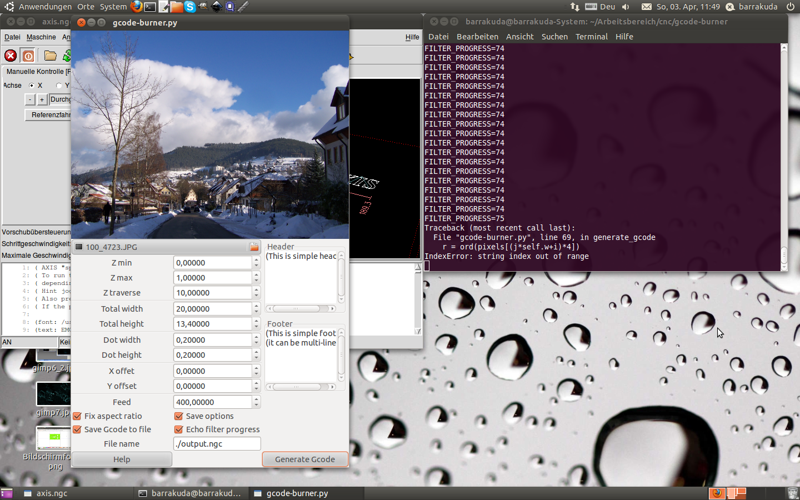800x500 pixels.
Task: Launch Skype from the top panel
Action: pyautogui.click(x=190, y=7)
